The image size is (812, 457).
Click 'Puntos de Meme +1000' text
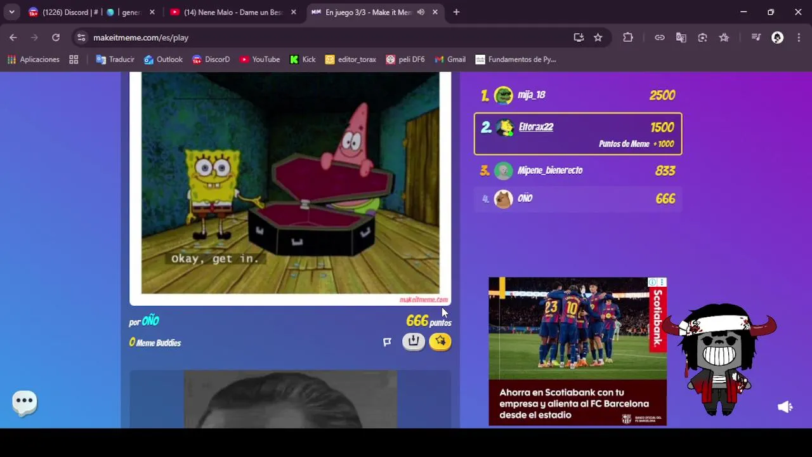coord(636,144)
